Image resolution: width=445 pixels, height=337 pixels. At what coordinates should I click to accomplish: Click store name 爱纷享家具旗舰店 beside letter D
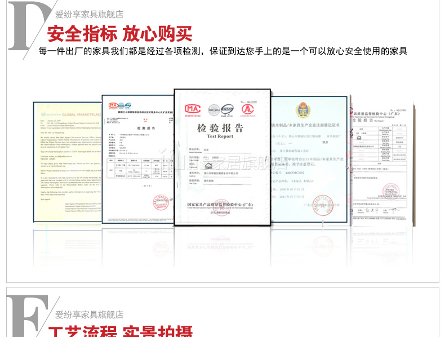coord(89,14)
